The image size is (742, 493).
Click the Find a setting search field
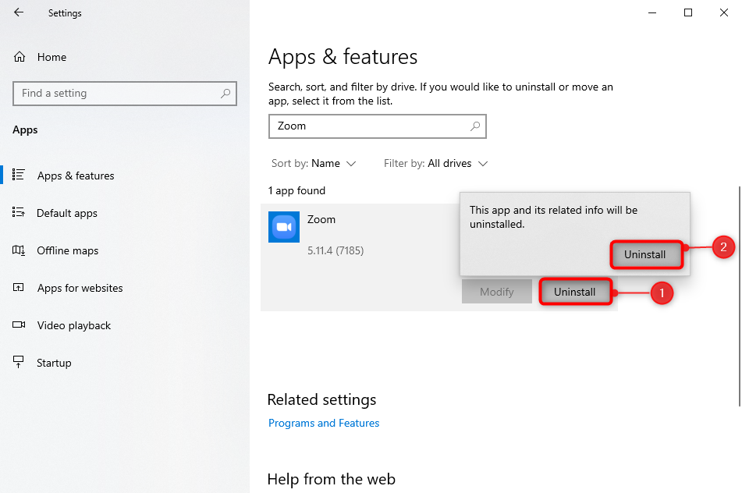117,94
